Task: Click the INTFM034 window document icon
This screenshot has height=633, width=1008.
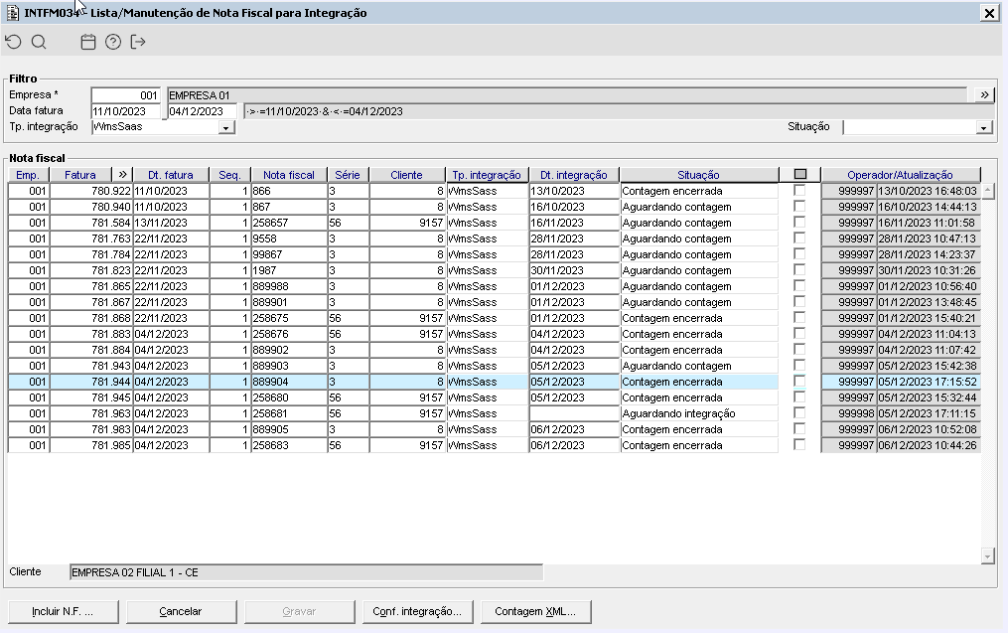Action: [x=12, y=12]
